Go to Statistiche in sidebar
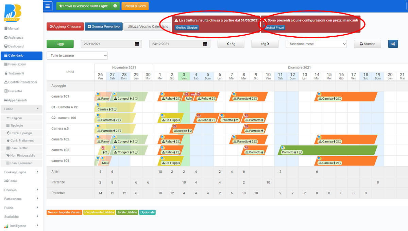 point(12,217)
